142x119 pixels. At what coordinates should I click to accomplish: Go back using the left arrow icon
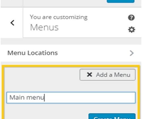pyautogui.click(x=12, y=23)
